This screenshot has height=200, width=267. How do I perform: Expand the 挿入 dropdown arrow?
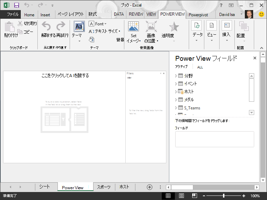227,41
